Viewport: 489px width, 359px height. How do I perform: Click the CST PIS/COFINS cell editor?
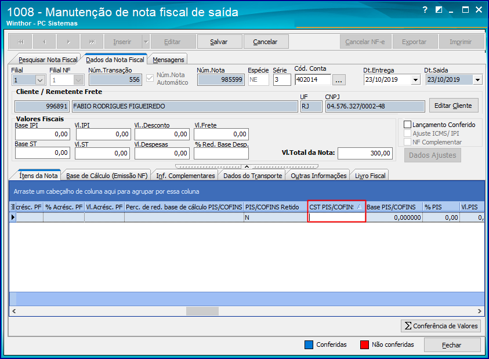pos(336,217)
